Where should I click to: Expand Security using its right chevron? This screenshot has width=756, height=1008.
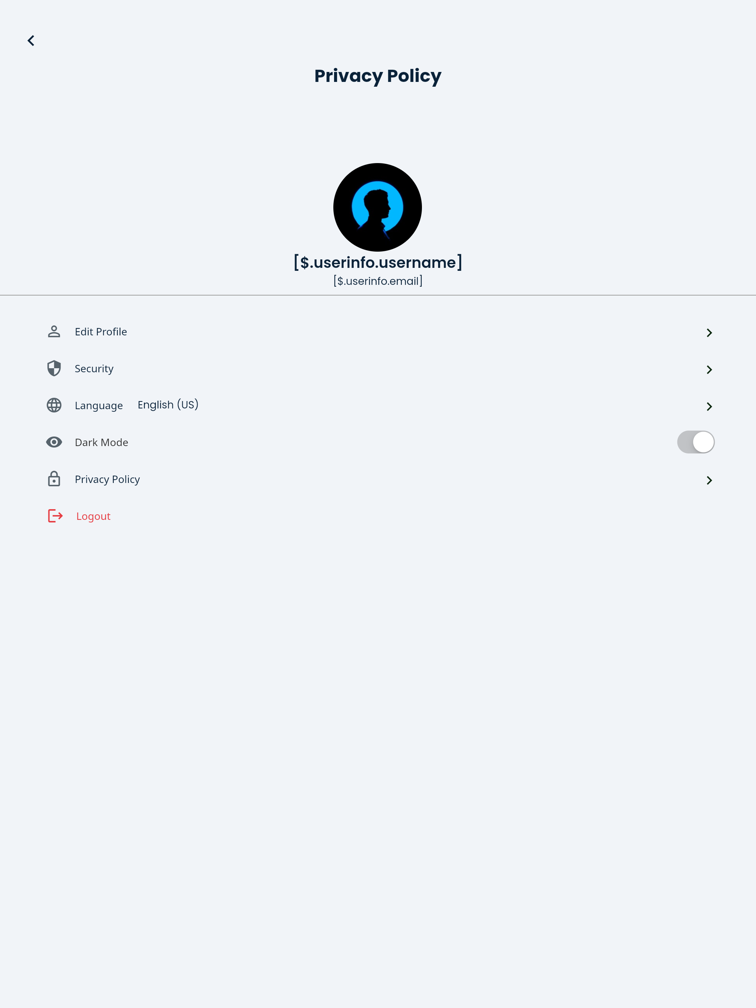709,370
